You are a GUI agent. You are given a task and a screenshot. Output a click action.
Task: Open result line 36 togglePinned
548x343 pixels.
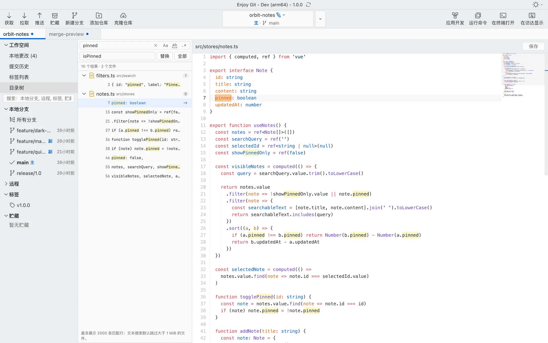pyautogui.click(x=135, y=139)
